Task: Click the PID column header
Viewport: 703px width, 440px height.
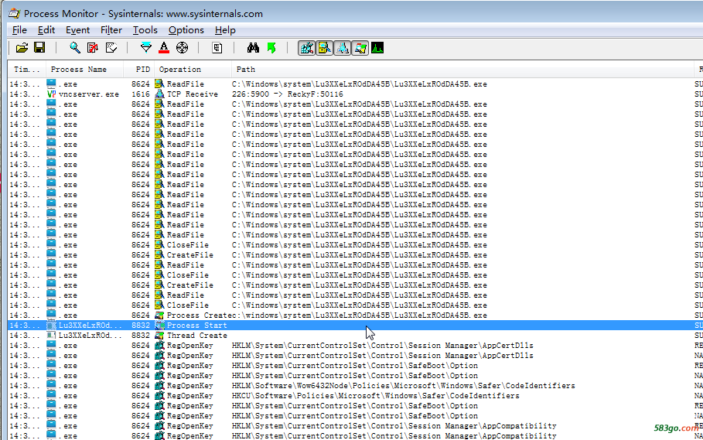Action: point(139,70)
